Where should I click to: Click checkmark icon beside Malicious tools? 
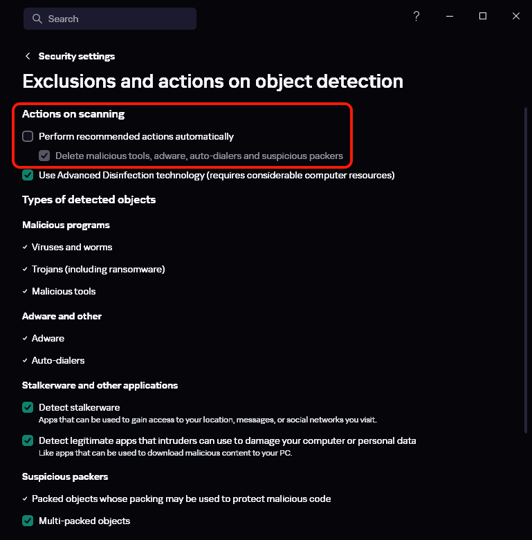(x=25, y=291)
